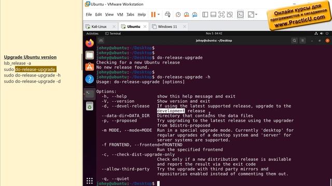Close the Windows 11 tab
Image resolution: width=332 pixels, height=186 pixels.
tap(185, 26)
